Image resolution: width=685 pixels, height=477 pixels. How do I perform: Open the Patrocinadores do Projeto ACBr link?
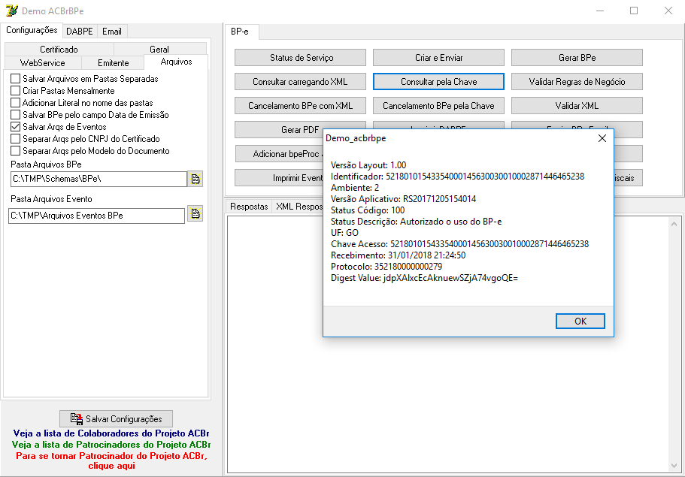click(111, 445)
